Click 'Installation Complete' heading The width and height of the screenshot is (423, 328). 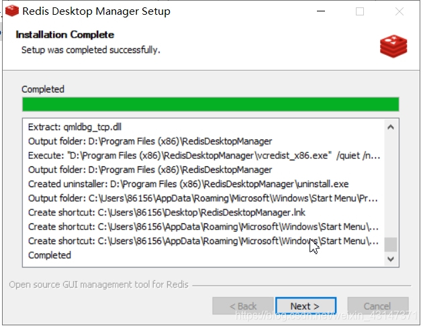64,35
